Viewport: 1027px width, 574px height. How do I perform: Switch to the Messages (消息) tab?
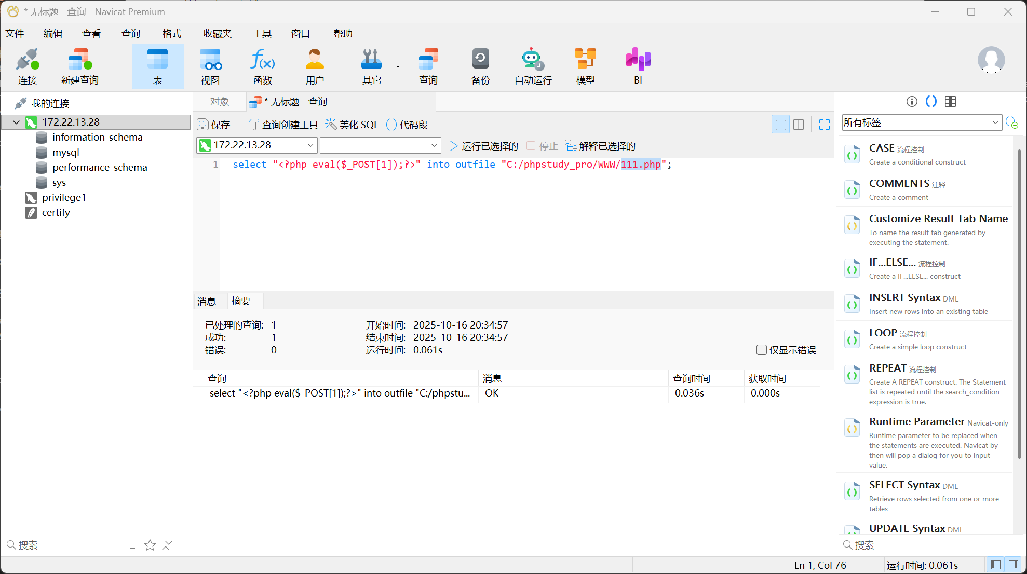pos(207,302)
